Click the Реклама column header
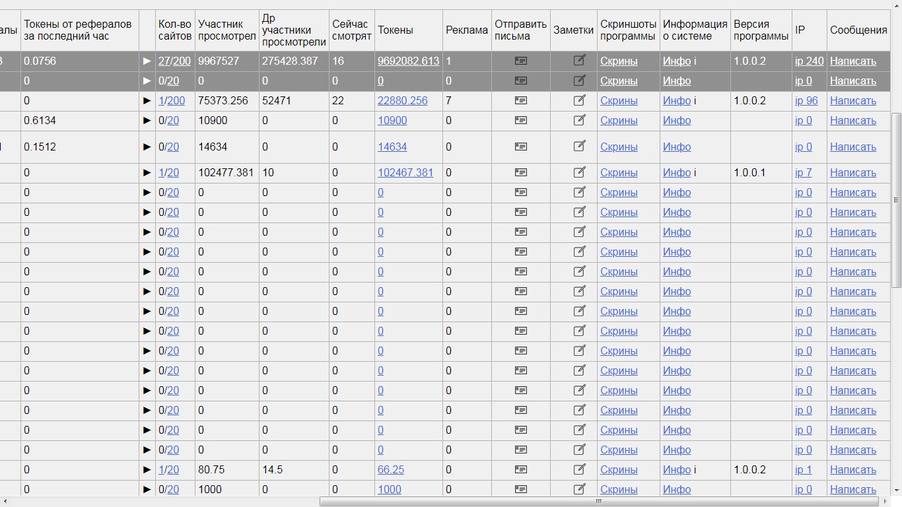 point(467,30)
